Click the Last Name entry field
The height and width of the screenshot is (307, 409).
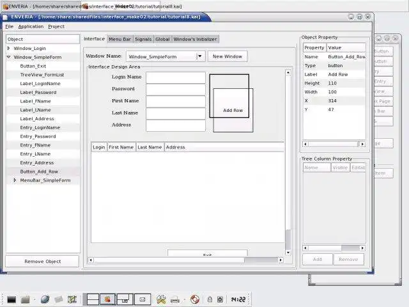tap(176, 114)
